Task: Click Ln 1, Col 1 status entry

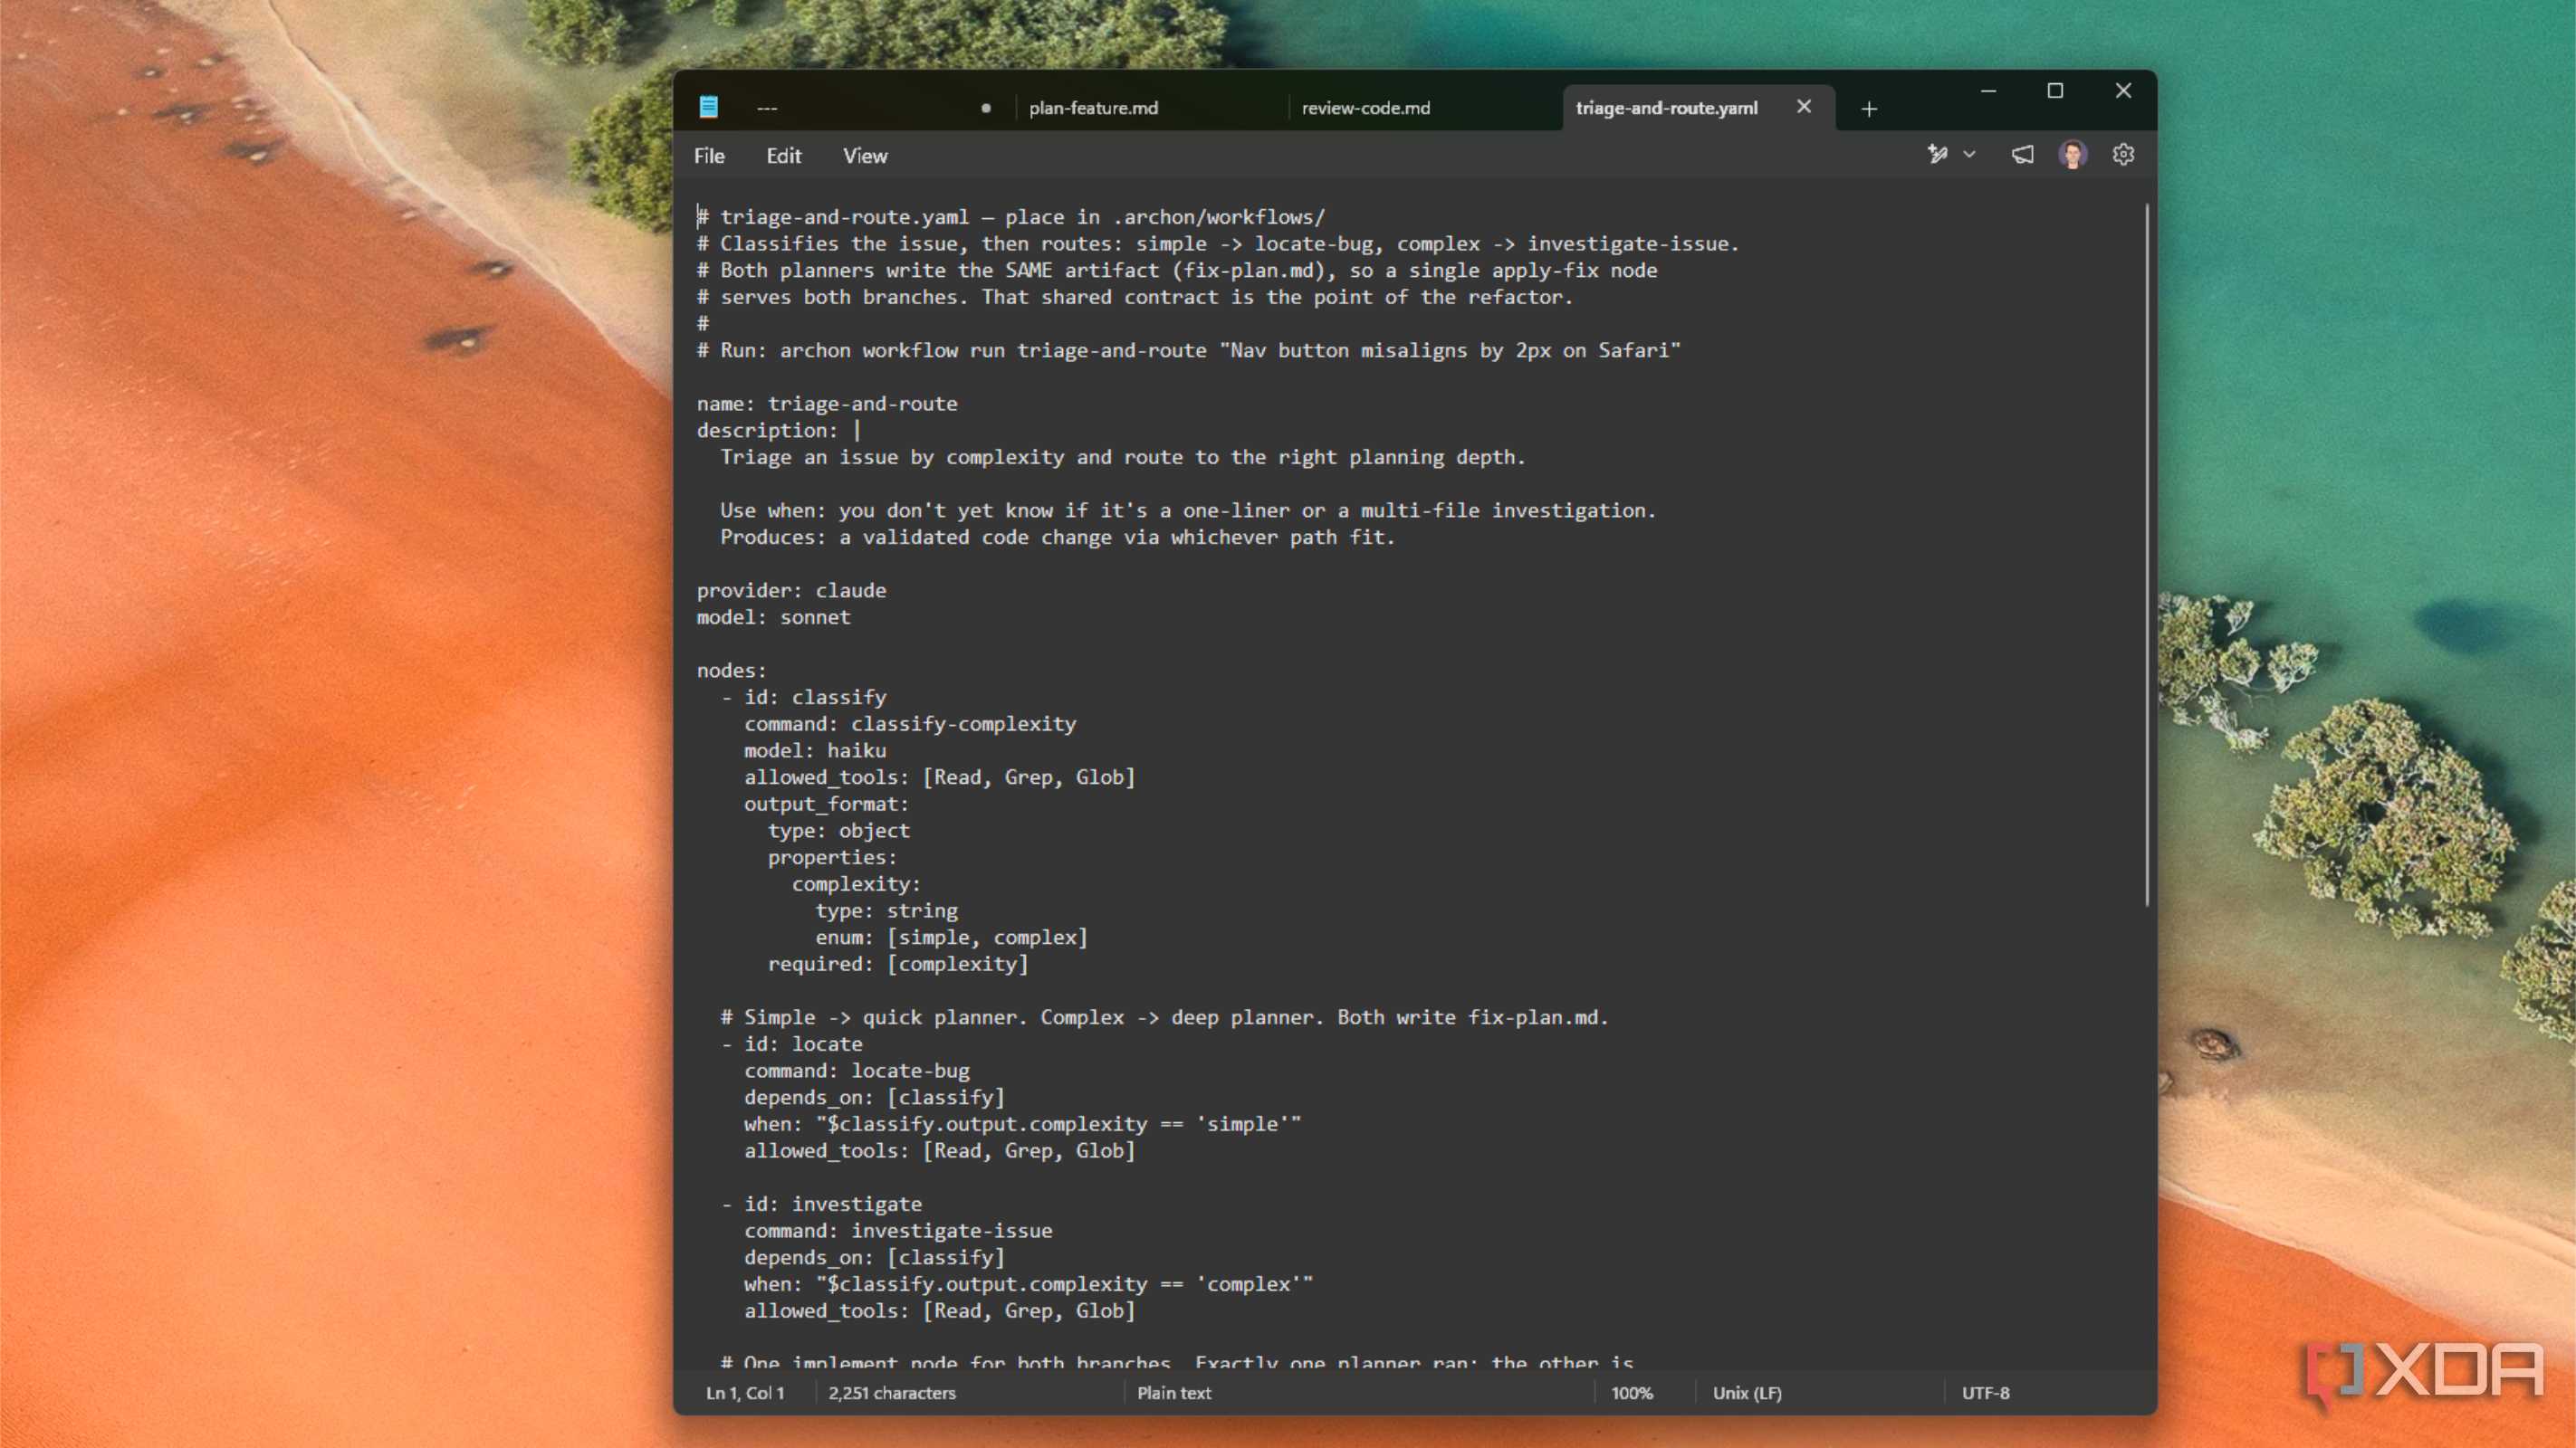Action: (x=745, y=1392)
